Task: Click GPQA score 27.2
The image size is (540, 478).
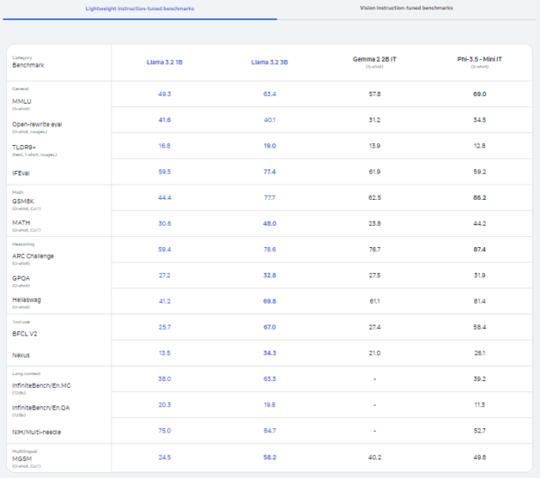Action: (x=165, y=276)
